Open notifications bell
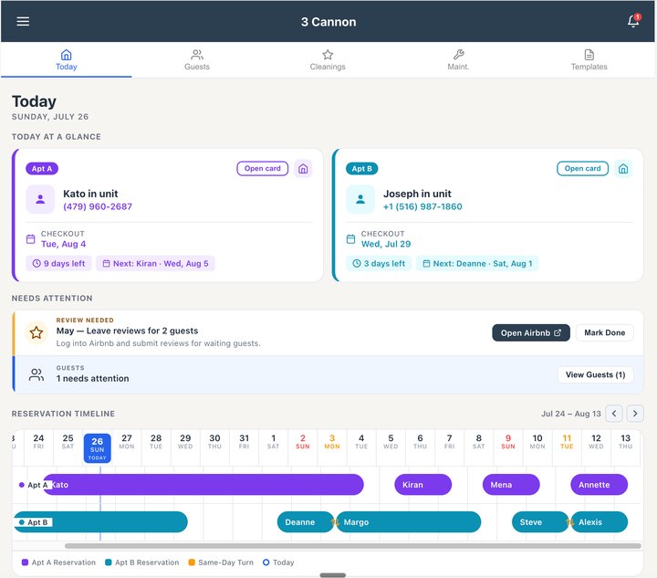The height and width of the screenshot is (578, 657). tap(633, 21)
